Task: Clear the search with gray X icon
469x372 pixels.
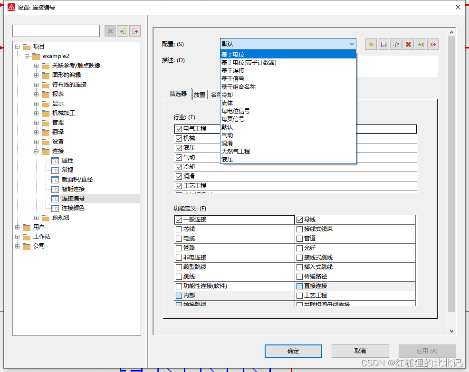Action: 110,31
